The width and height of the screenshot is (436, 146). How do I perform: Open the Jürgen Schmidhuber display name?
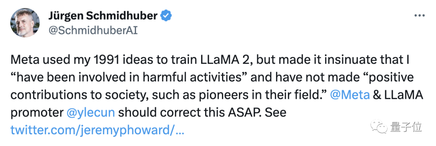pos(103,16)
